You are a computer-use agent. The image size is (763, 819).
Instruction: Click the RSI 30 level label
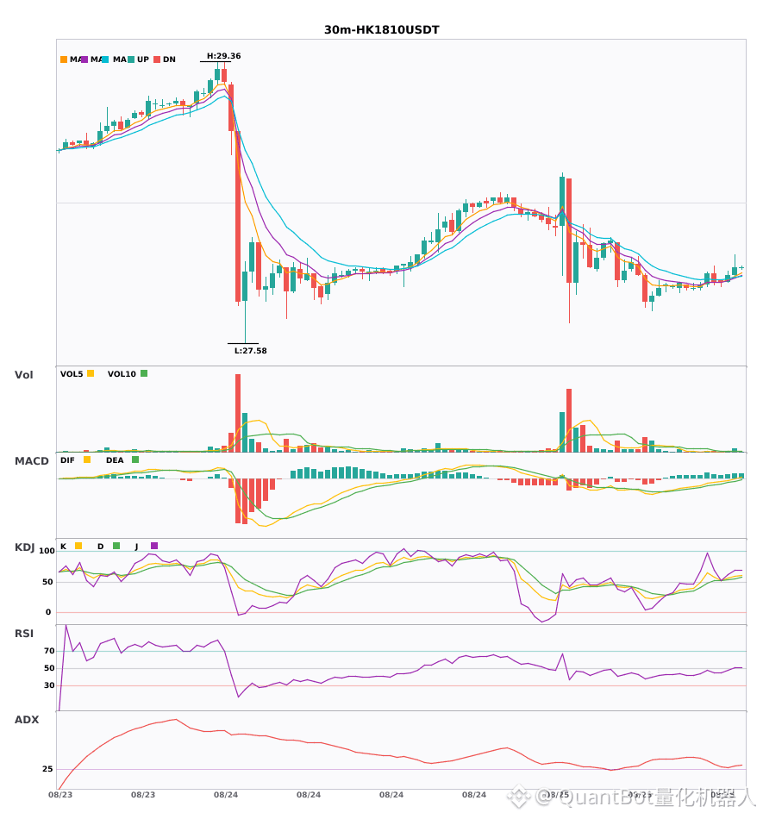[49, 685]
